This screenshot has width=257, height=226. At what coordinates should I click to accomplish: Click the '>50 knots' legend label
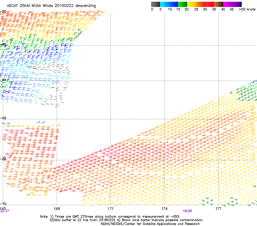pyautogui.click(x=247, y=9)
